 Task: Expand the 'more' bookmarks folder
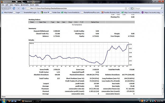tap(45, 12)
